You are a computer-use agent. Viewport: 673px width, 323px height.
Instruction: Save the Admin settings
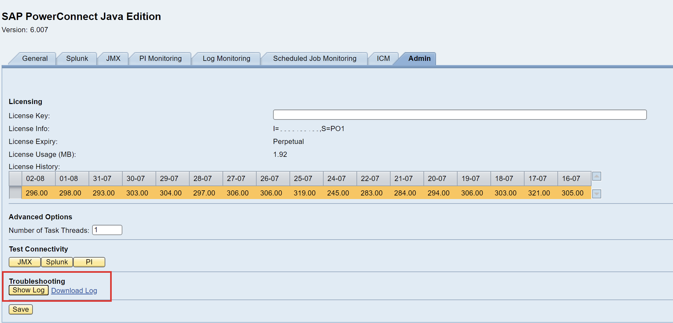tap(21, 309)
